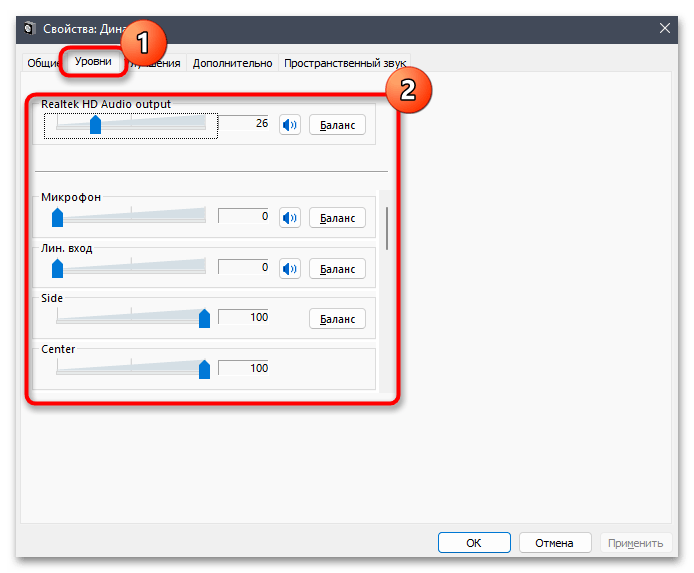Select the Уровни tab
The width and height of the screenshot is (694, 573).
tap(93, 61)
